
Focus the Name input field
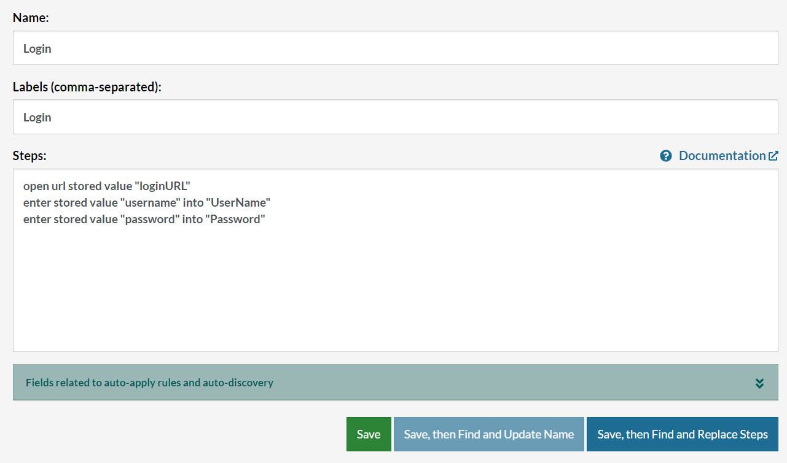point(395,48)
